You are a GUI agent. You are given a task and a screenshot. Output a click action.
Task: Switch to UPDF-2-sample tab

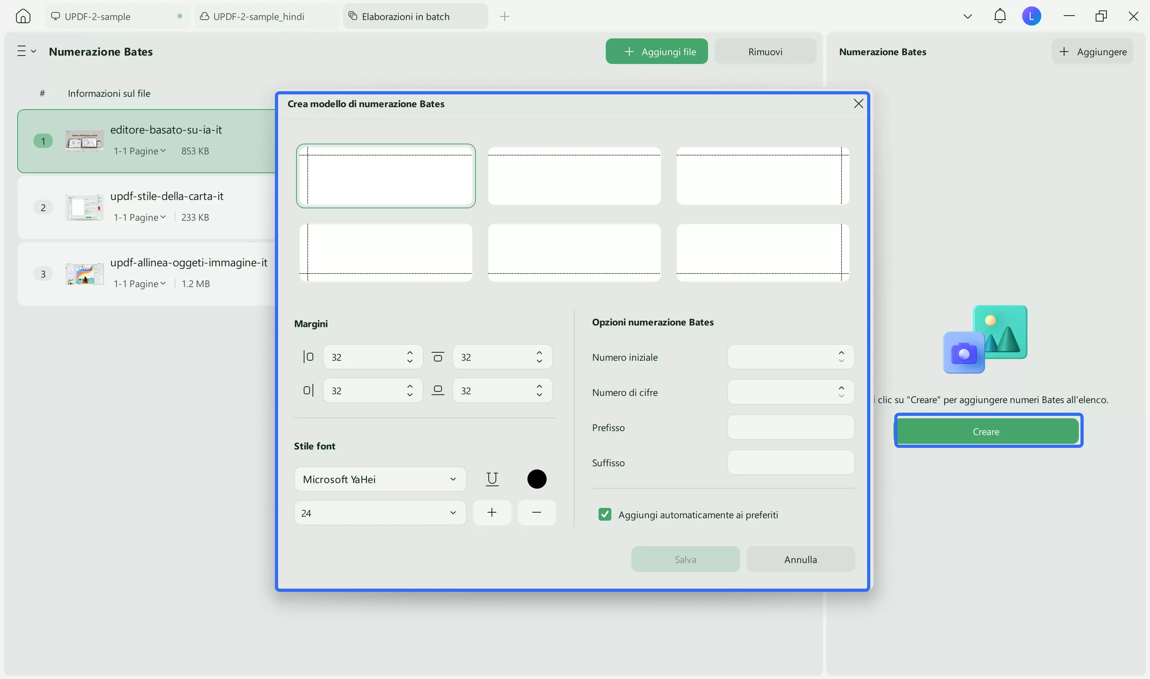(x=97, y=16)
